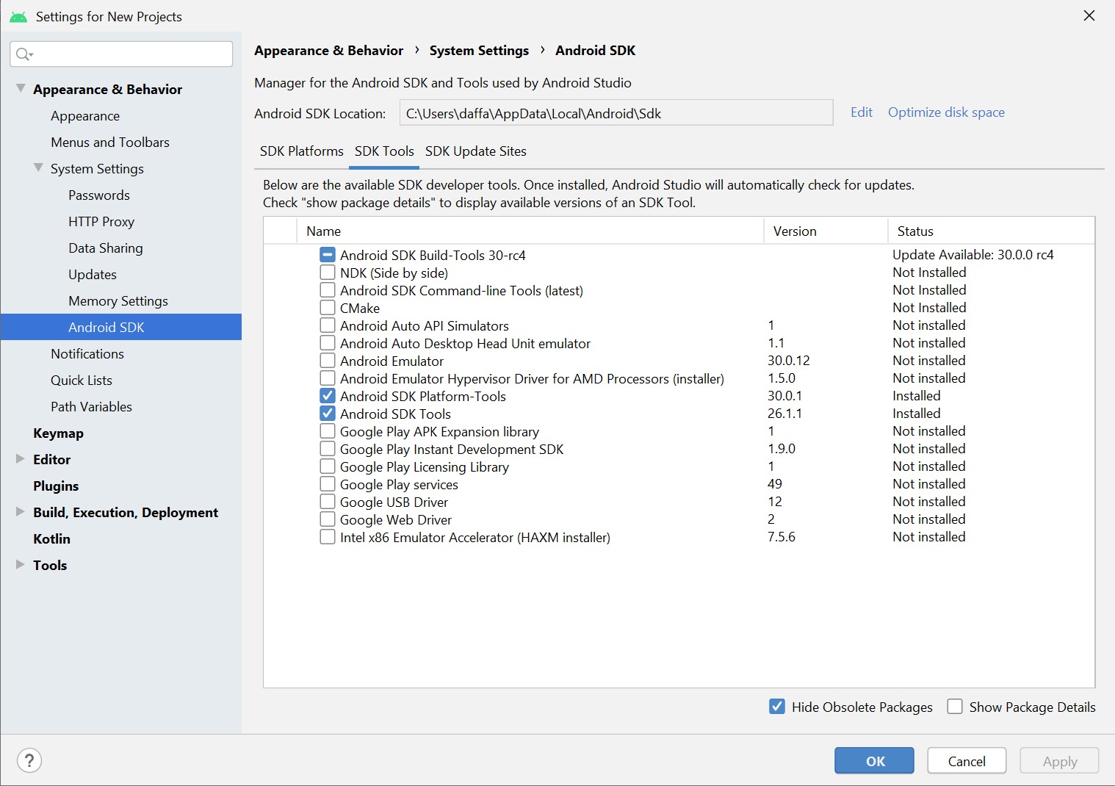Viewport: 1115px width, 786px height.
Task: Select Passwords in settings tree
Action: (x=99, y=195)
